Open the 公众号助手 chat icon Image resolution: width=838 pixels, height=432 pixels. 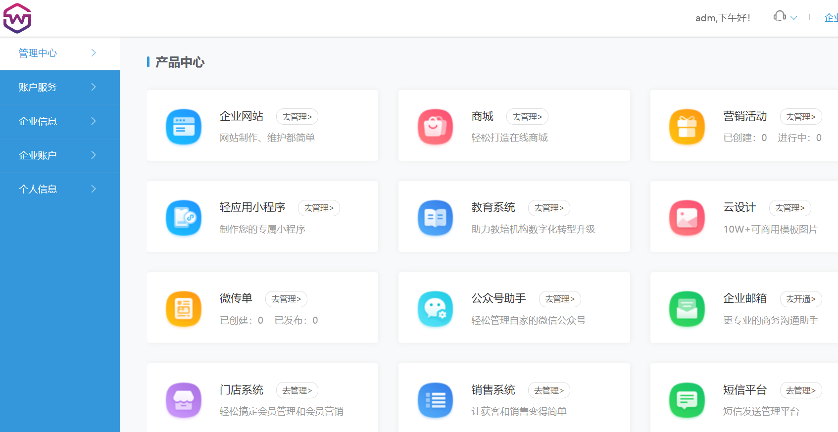pos(435,309)
